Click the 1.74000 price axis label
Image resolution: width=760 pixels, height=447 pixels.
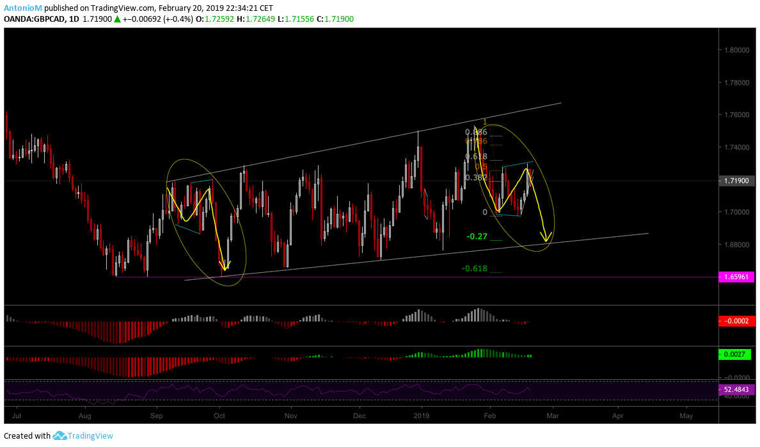click(x=736, y=147)
